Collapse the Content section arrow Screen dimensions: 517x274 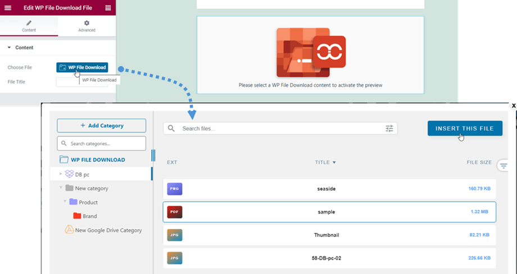10,48
